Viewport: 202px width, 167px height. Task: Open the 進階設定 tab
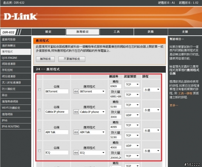83,32
